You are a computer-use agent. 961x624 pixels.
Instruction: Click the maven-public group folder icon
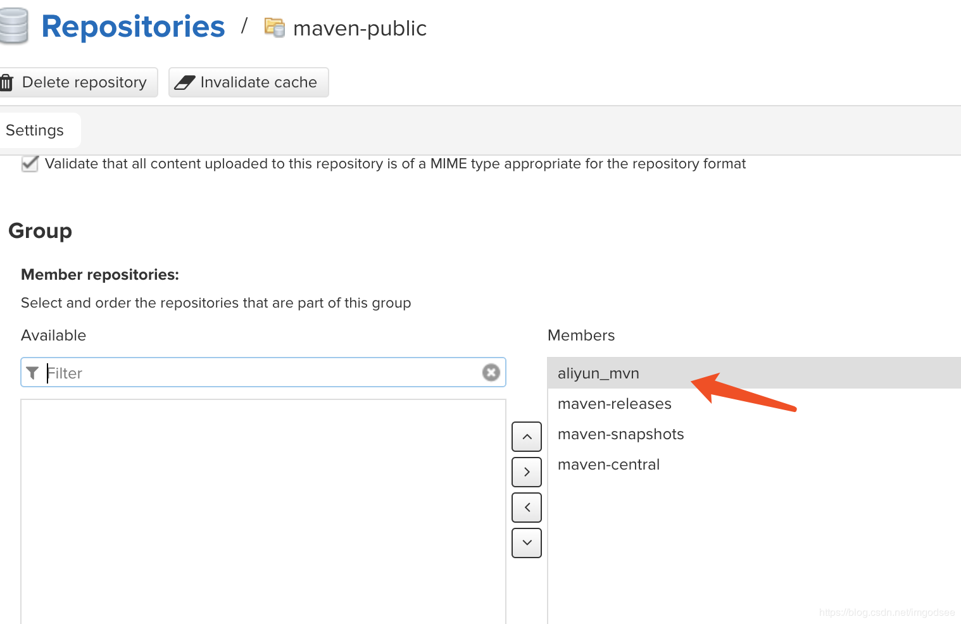[x=275, y=28]
